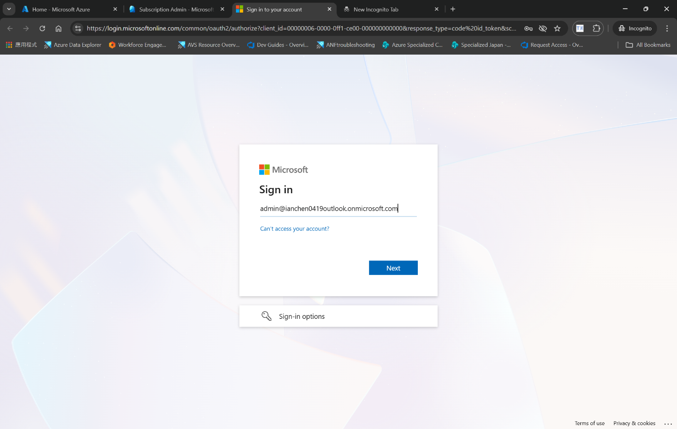
Task: Open Azure Specialized C... bookmark
Action: click(412, 45)
